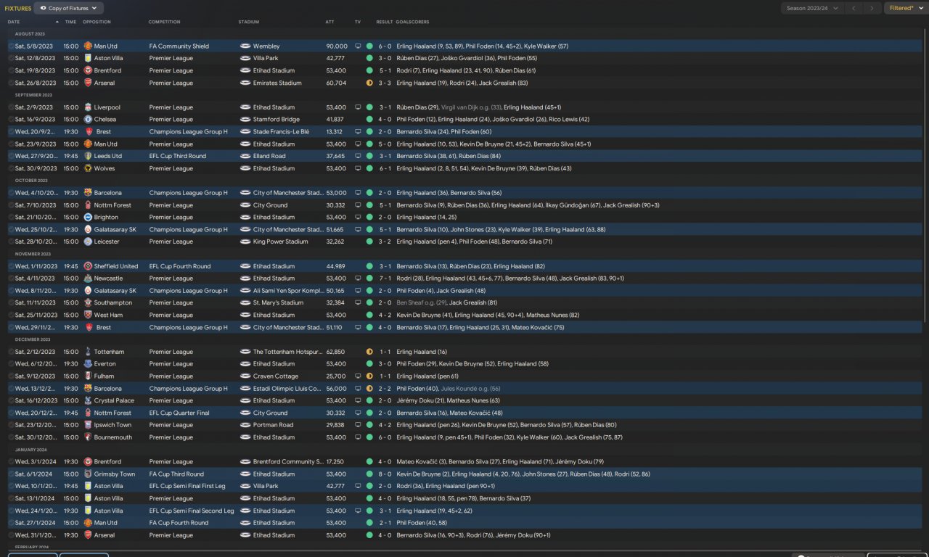Click the Southampton club badge
The height and width of the screenshot is (557, 929).
click(x=88, y=302)
